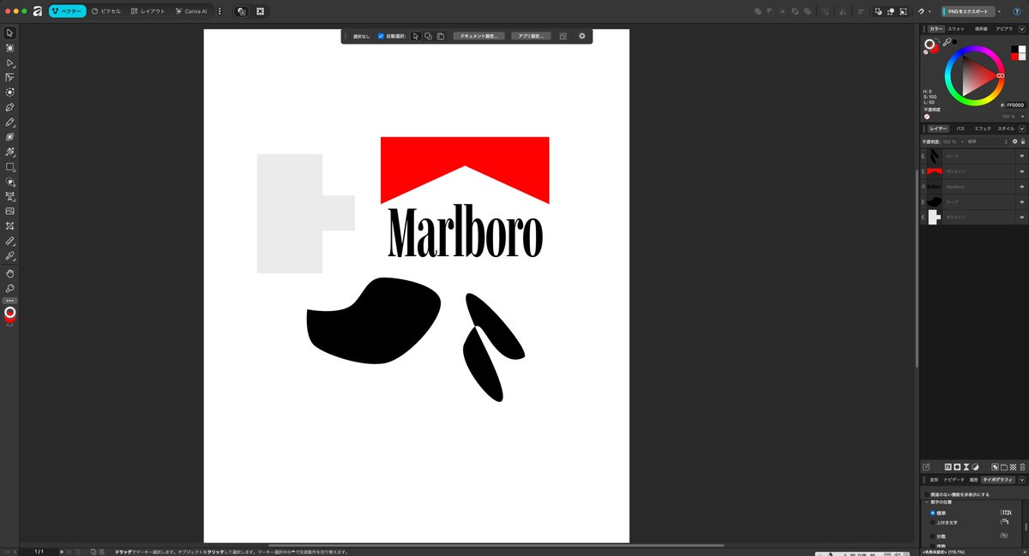Select the Artboard tool
The image size is (1029, 556).
9,48
